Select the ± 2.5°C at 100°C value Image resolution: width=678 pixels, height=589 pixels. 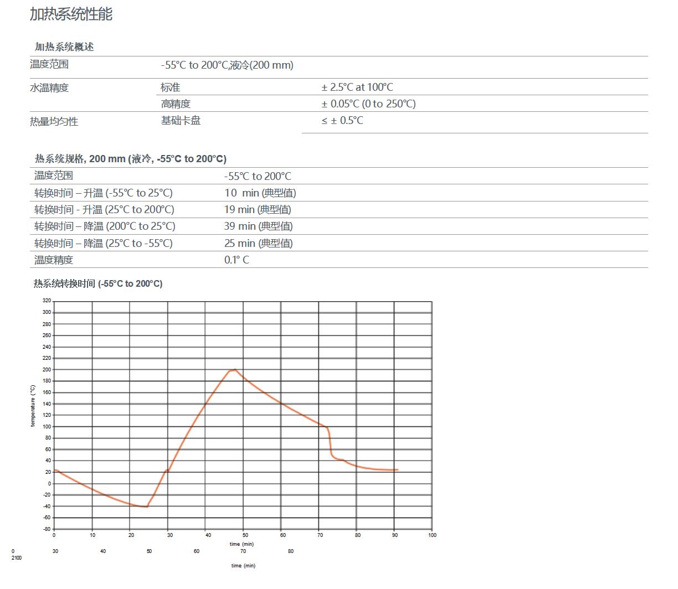357,87
